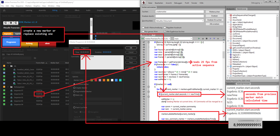The width and height of the screenshot is (280, 136).
Task: Click the Sequence 07 item icon
Action: pos(12,90)
